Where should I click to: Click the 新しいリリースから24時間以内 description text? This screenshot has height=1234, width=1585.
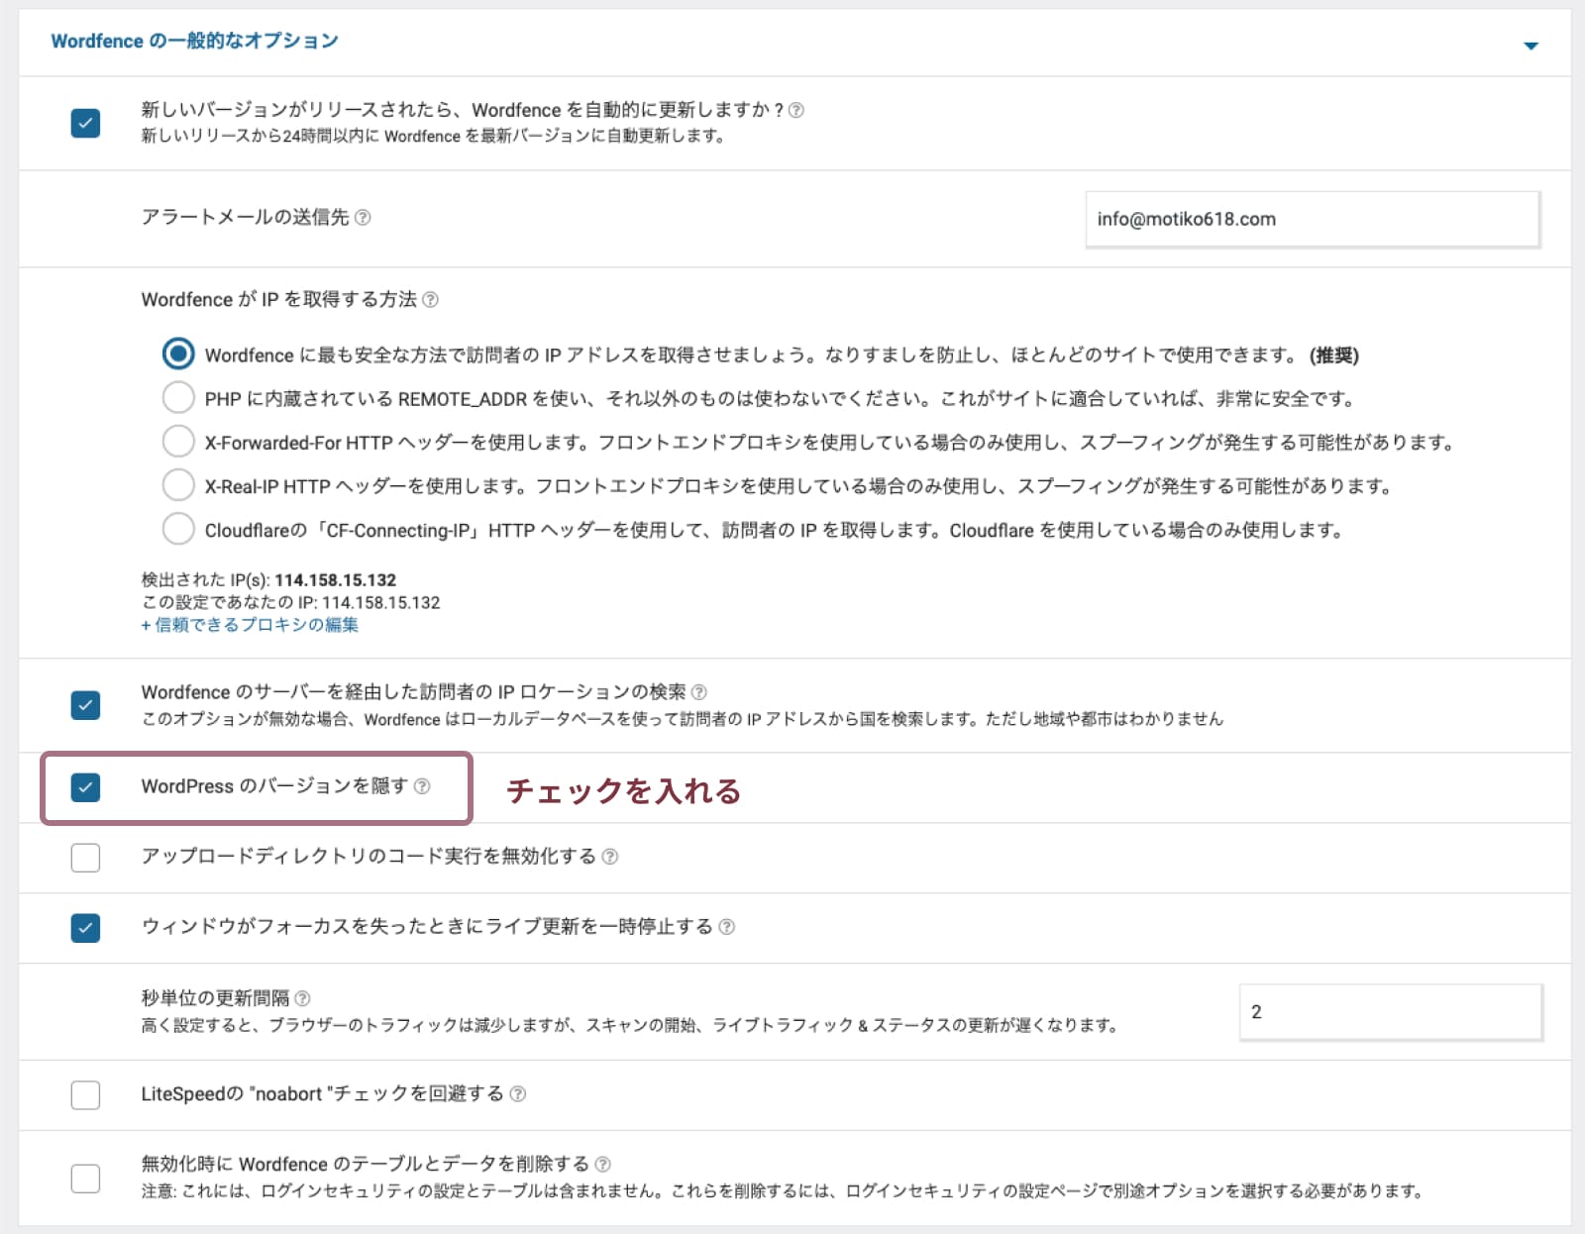click(x=432, y=136)
